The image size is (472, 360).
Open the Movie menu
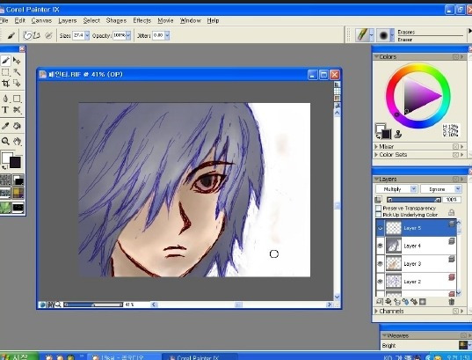(x=165, y=20)
